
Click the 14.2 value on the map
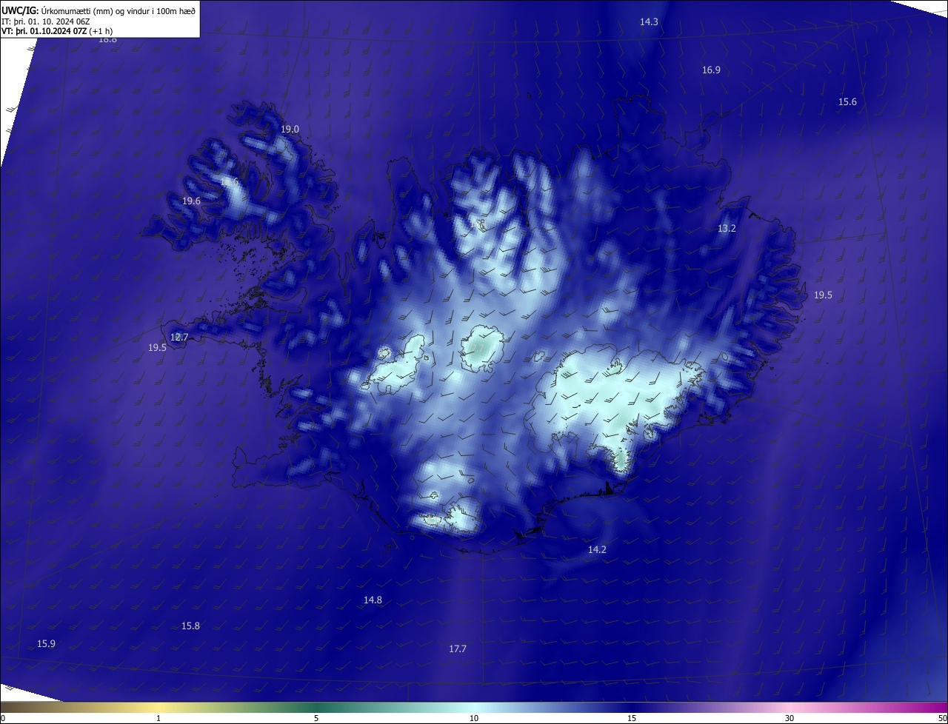(597, 550)
